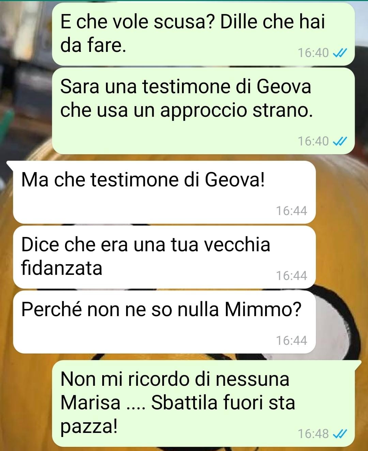368x451 pixels.
Task: Tap the 'Ma che testimone di Geova!' message
Action: 164,192
